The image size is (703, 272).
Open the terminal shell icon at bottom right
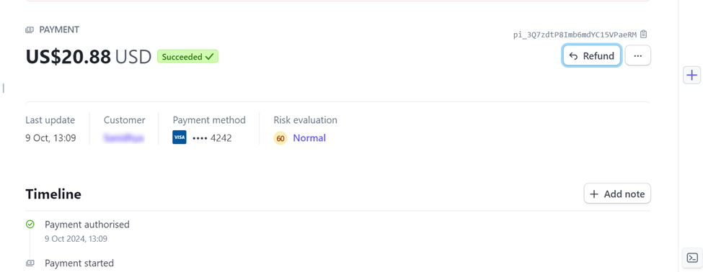pos(692,258)
